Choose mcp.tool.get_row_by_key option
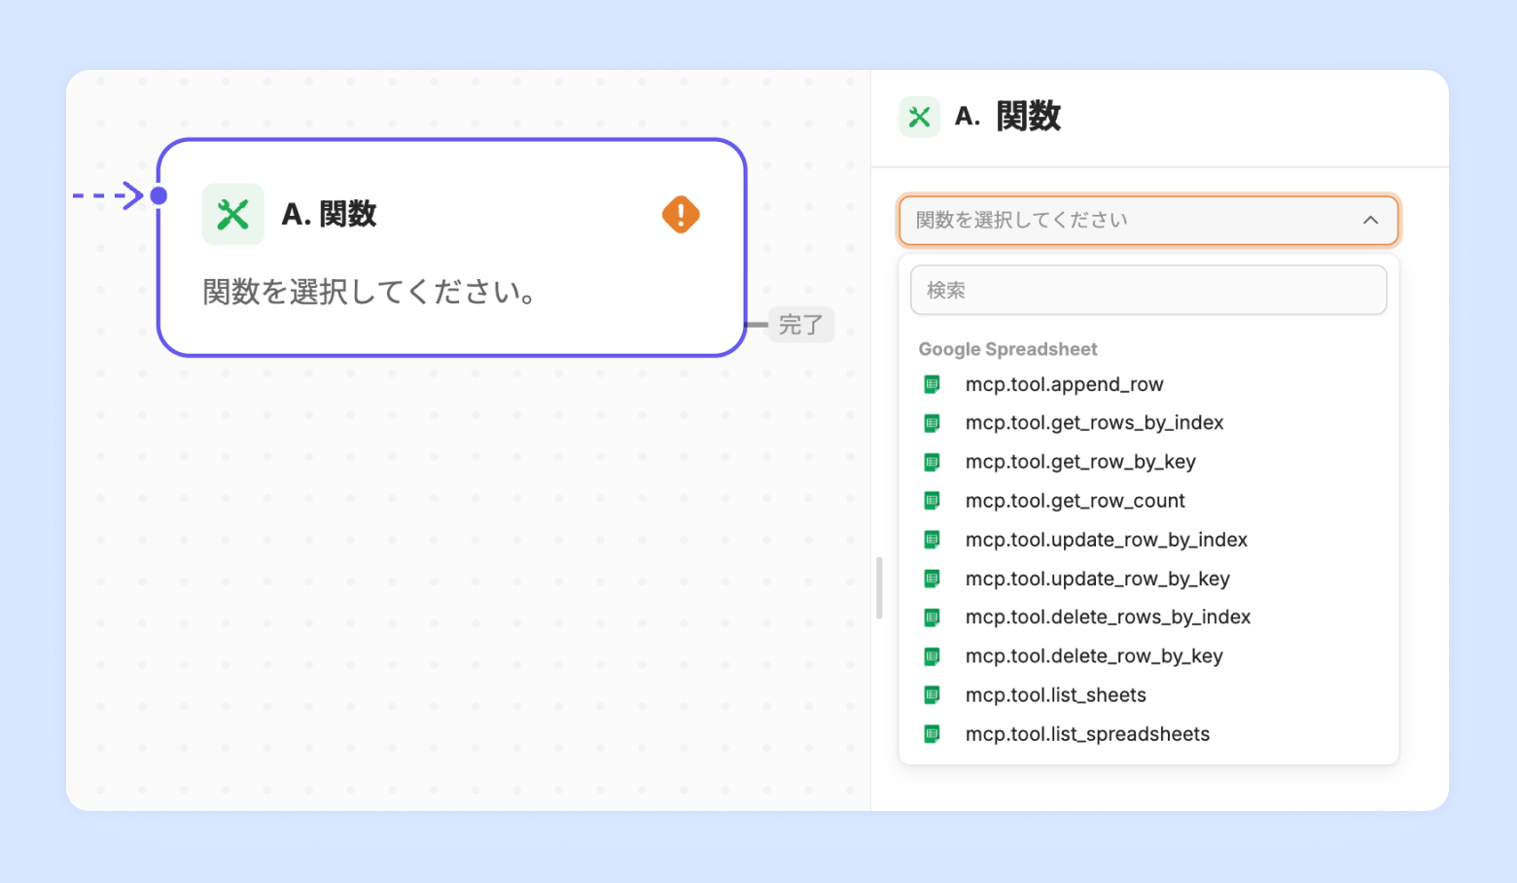Viewport: 1517px width, 883px height. [1080, 462]
